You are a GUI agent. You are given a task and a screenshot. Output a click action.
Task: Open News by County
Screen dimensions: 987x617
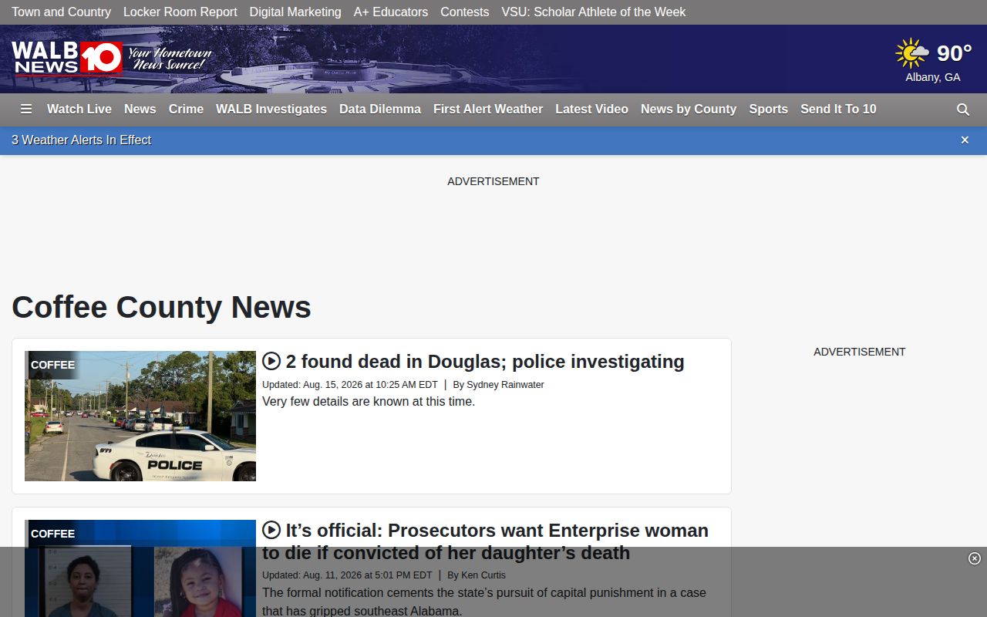click(689, 109)
